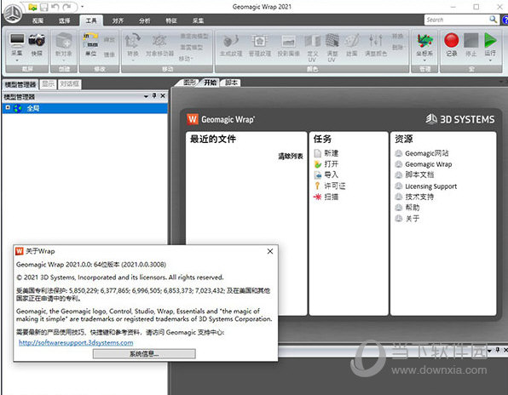The image size is (508, 395).
Task: Switch to the 视图 ribbon tab
Action: pos(38,20)
